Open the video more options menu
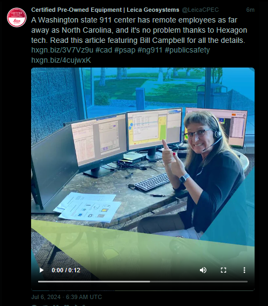Viewport: 268px width, 306px height. (x=244, y=270)
